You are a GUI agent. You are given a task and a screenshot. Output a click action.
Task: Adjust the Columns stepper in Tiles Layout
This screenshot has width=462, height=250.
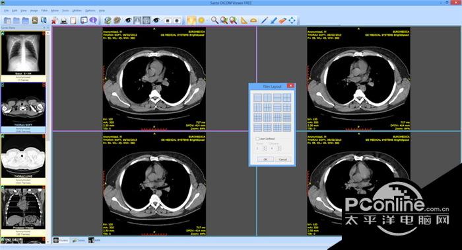coord(279,148)
